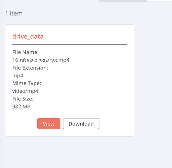Click the File Name label

[x=26, y=52]
